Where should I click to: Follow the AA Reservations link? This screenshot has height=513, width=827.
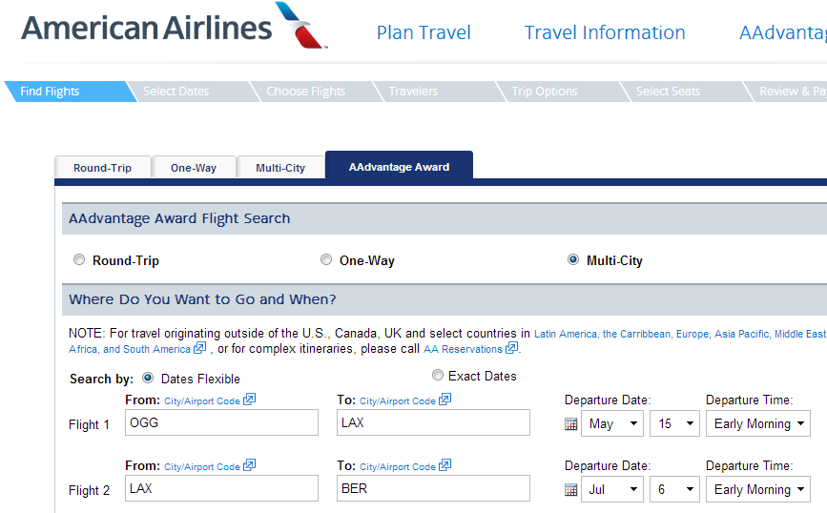tap(463, 349)
